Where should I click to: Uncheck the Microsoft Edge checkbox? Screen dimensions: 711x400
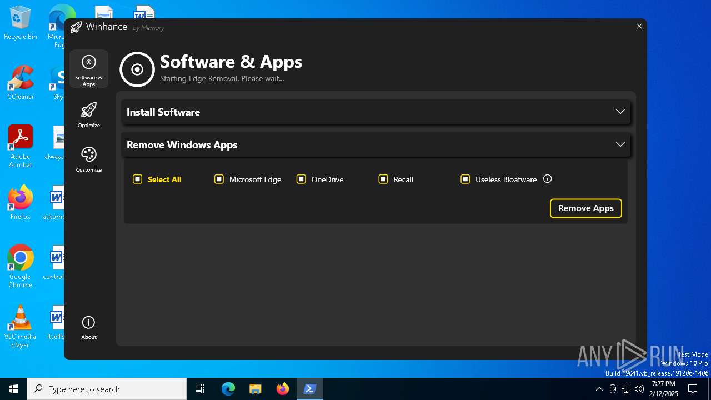[x=219, y=179]
